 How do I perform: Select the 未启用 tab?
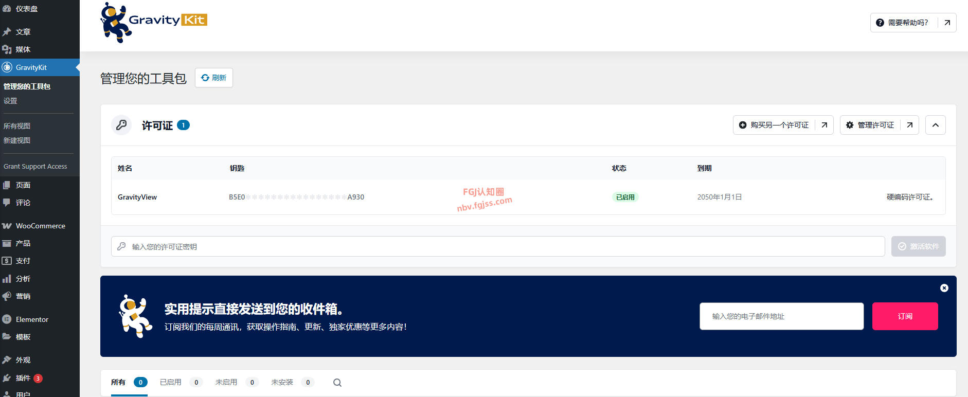pos(237,382)
